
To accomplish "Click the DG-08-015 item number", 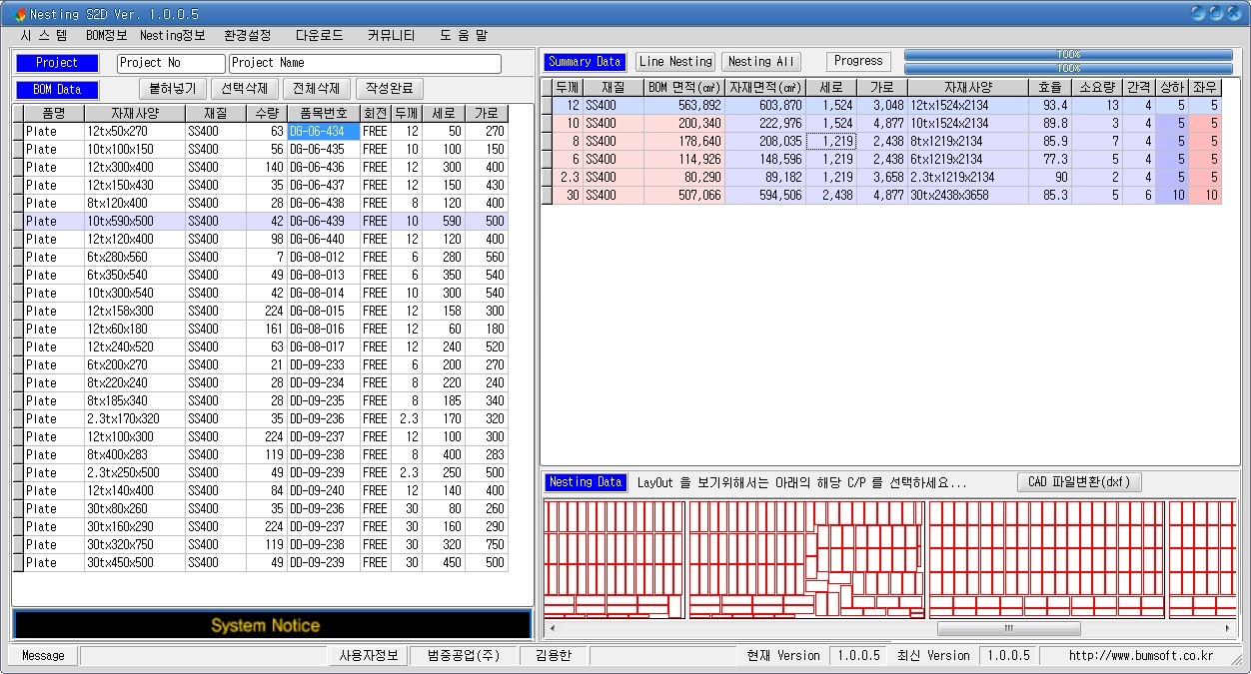I will click(323, 311).
